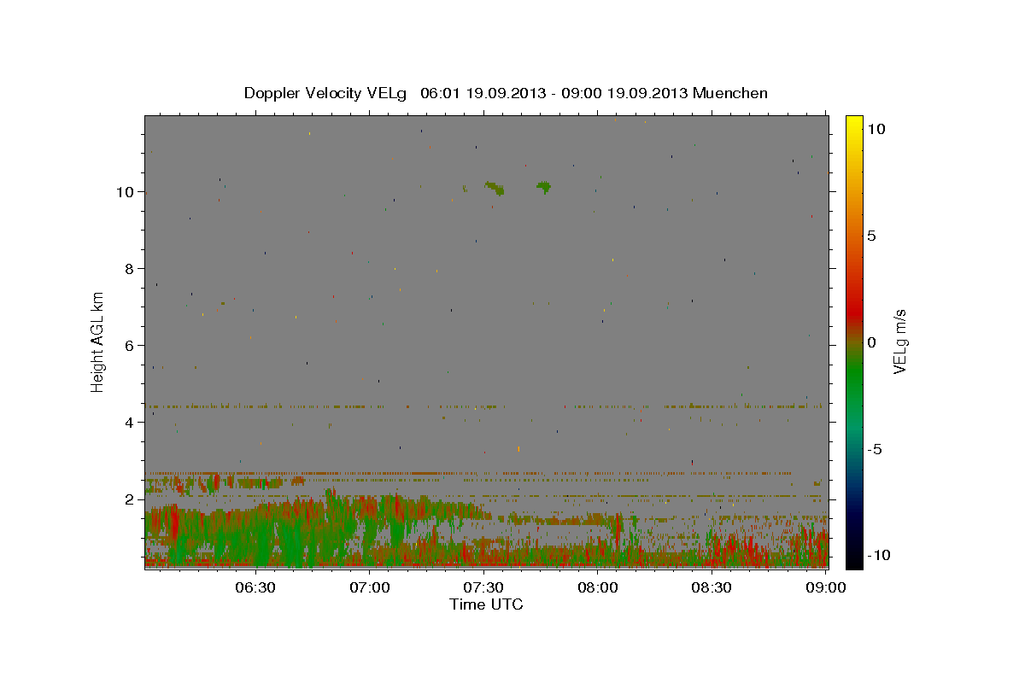Click the plot title 'Doppler Velocity VELg'
1025x683 pixels.
coord(325,93)
